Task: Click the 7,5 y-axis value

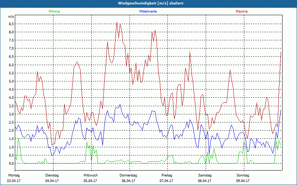Action: (12, 40)
